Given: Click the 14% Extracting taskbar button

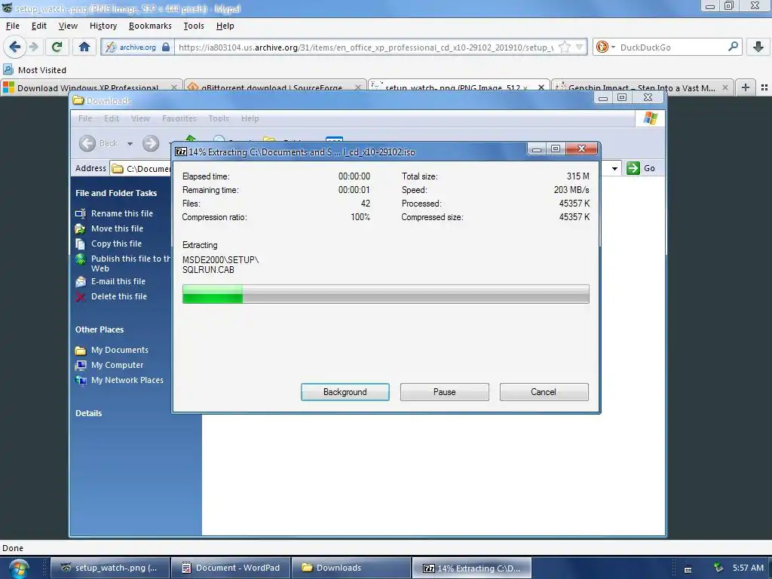Looking at the screenshot, I should [472, 568].
